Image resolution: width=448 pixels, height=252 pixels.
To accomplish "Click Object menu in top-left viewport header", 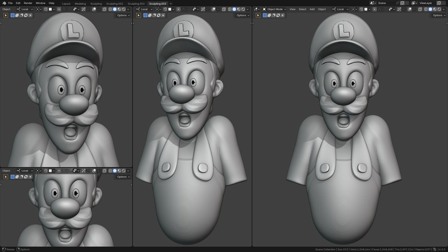I will coord(6,9).
